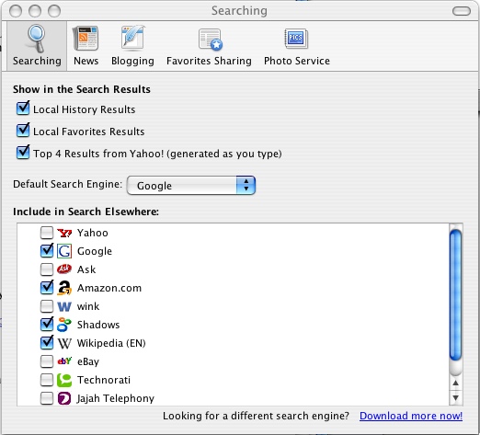480x435 pixels.
Task: Click the toolbar toggle pill button
Action: pyautogui.click(x=462, y=11)
